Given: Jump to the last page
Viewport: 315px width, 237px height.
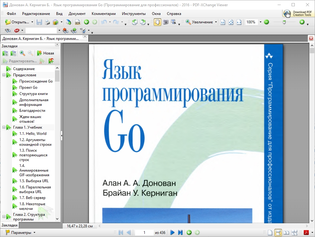Looking at the screenshot, I should [x=180, y=233].
